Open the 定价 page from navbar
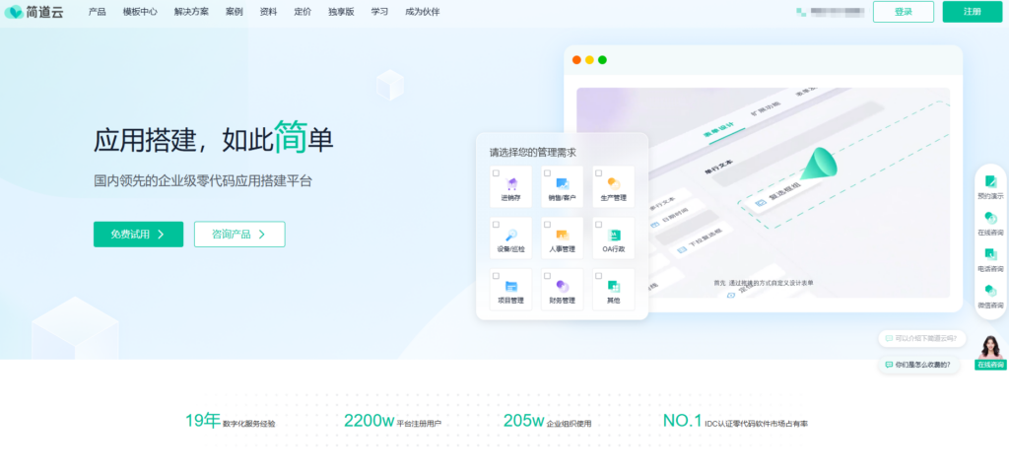Viewport: 1009px width, 475px height. pyautogui.click(x=303, y=12)
